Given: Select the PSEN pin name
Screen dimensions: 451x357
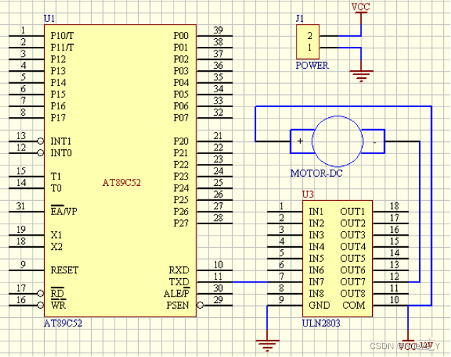Looking at the screenshot, I should pos(177,305).
